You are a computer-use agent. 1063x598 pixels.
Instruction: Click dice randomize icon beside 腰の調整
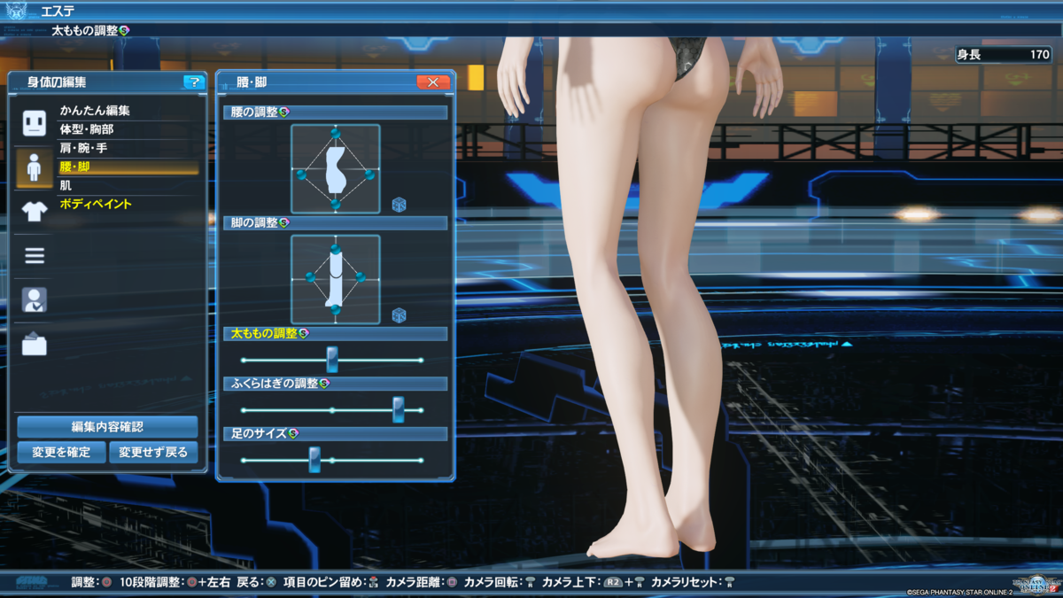pyautogui.click(x=399, y=205)
